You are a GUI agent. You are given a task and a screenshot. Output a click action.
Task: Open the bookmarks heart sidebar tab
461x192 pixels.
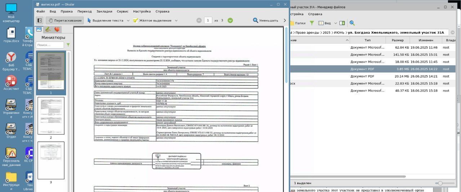click(x=57, y=30)
